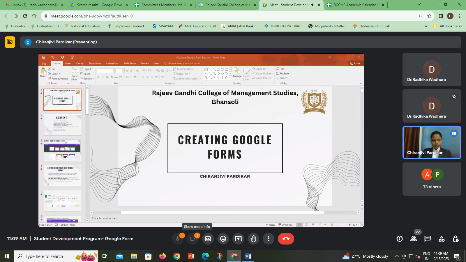Open More options three-dot menu
Viewport: 466px width, 262px height.
269,239
